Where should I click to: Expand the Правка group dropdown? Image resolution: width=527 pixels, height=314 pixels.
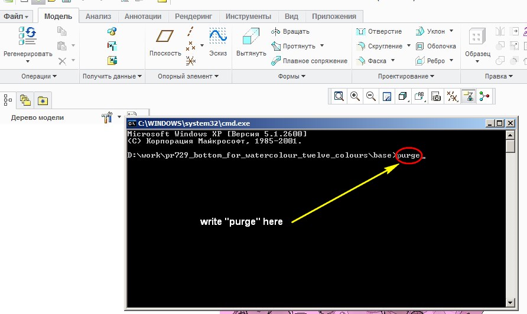[x=499, y=76]
